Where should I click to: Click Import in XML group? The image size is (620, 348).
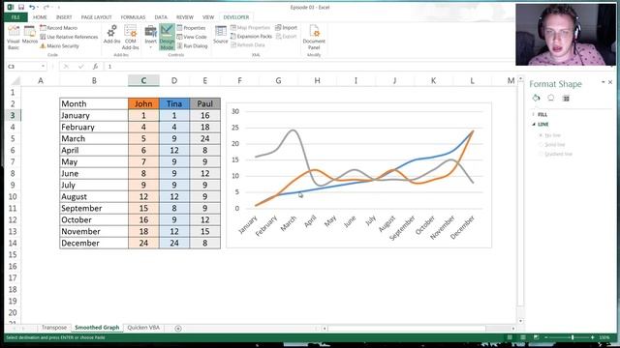pyautogui.click(x=287, y=28)
